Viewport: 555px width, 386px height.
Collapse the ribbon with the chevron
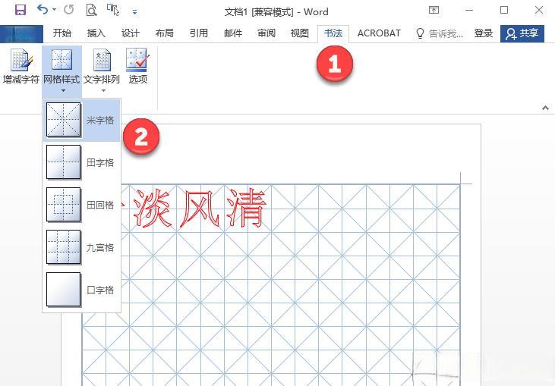pyautogui.click(x=545, y=108)
